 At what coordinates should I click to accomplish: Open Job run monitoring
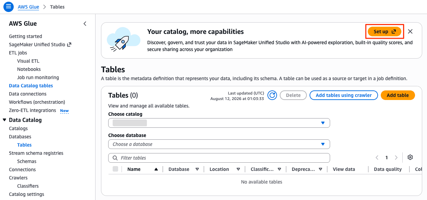38,77
